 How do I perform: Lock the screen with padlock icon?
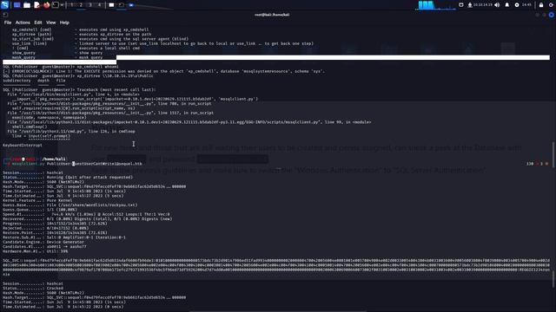coord(541,5)
